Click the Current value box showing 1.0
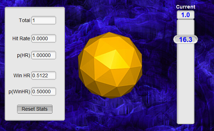Image resolution: width=214 pixels, height=131 pixels. [186, 15]
